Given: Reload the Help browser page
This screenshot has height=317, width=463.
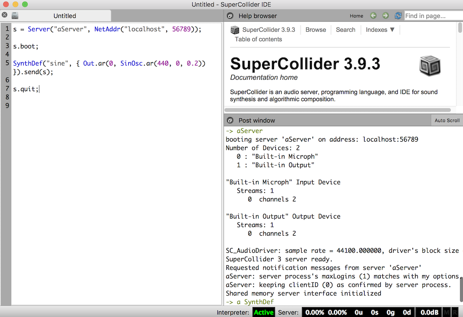Looking at the screenshot, I should click(x=398, y=16).
